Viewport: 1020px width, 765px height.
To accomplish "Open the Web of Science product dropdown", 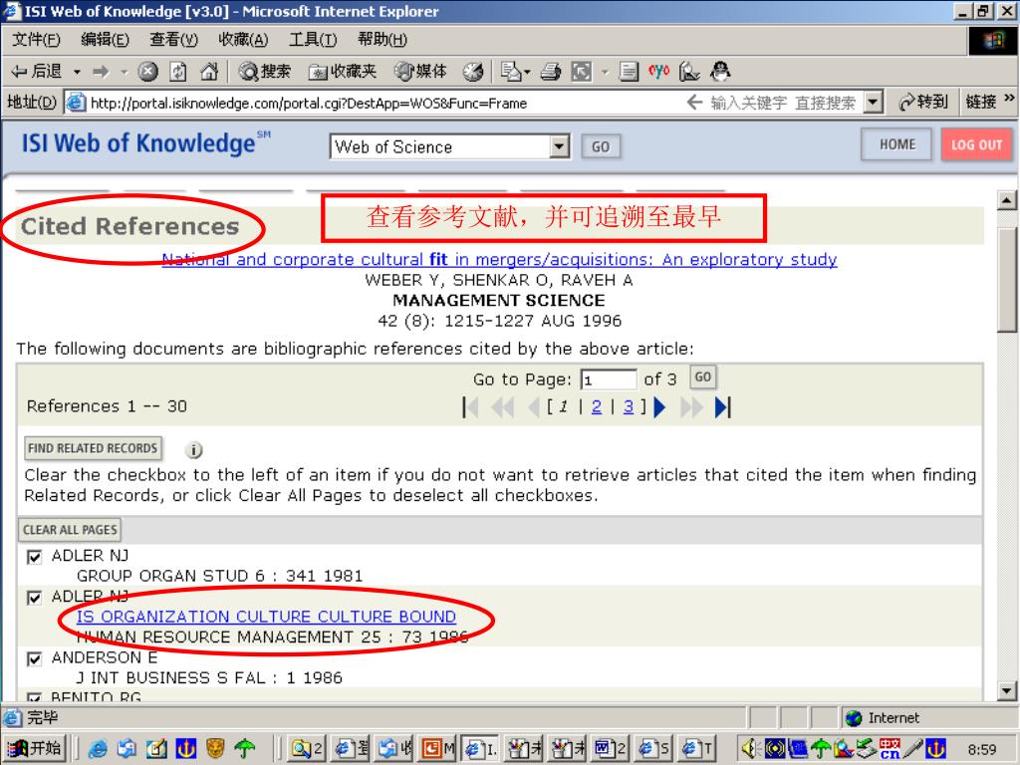I will pyautogui.click(x=559, y=146).
